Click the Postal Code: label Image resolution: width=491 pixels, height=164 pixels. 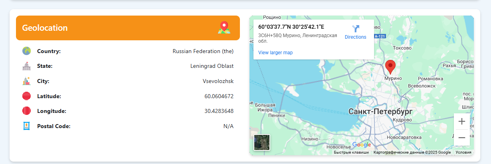point(53,126)
